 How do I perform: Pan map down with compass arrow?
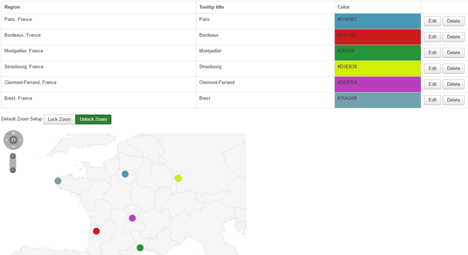pyautogui.click(x=13, y=147)
